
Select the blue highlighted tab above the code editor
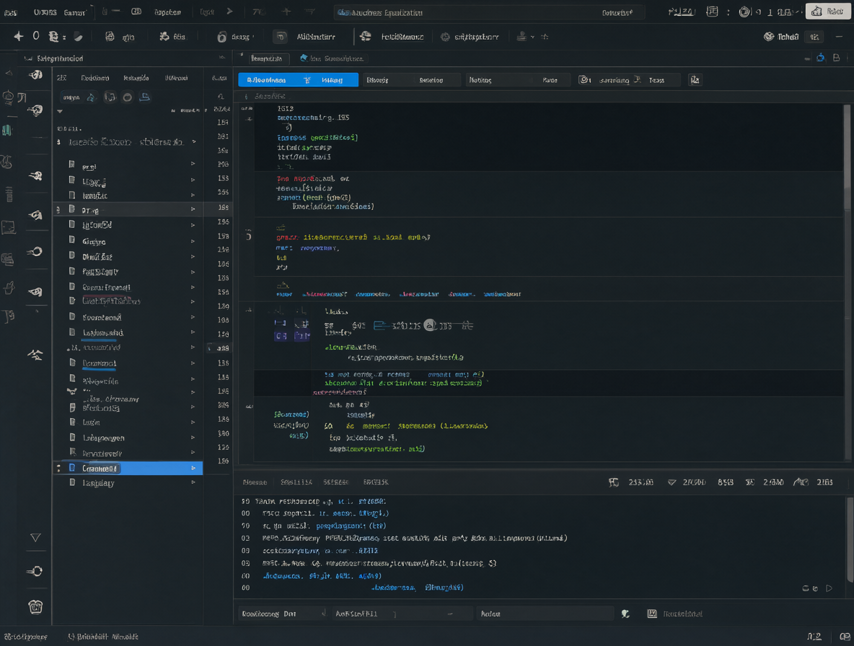click(x=298, y=80)
